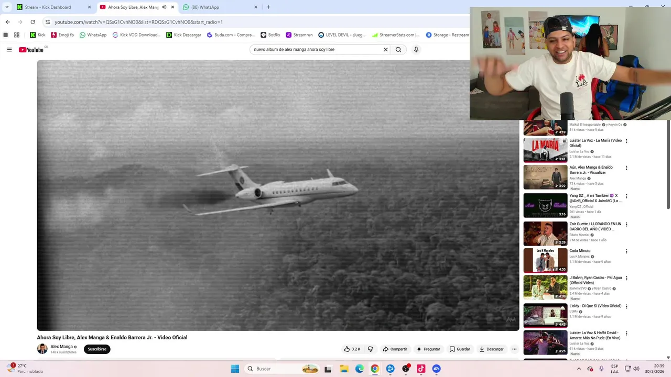
Task: Open Emoji fb bookmark
Action: pyautogui.click(x=62, y=35)
